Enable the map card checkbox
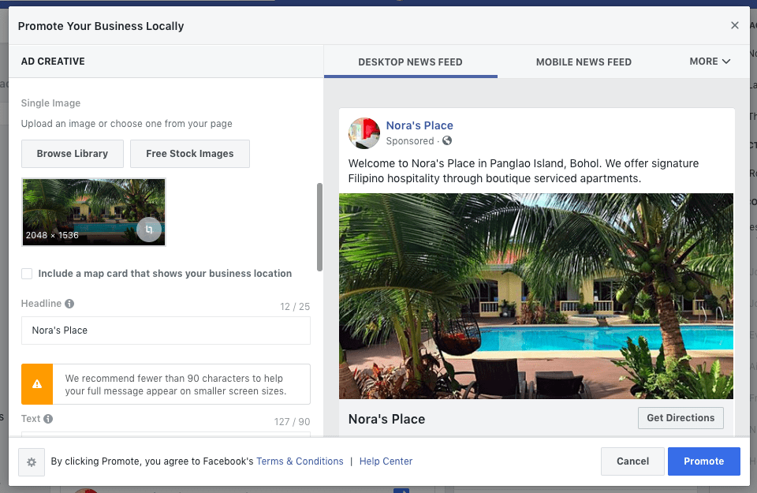This screenshot has height=493, width=757. coord(27,274)
